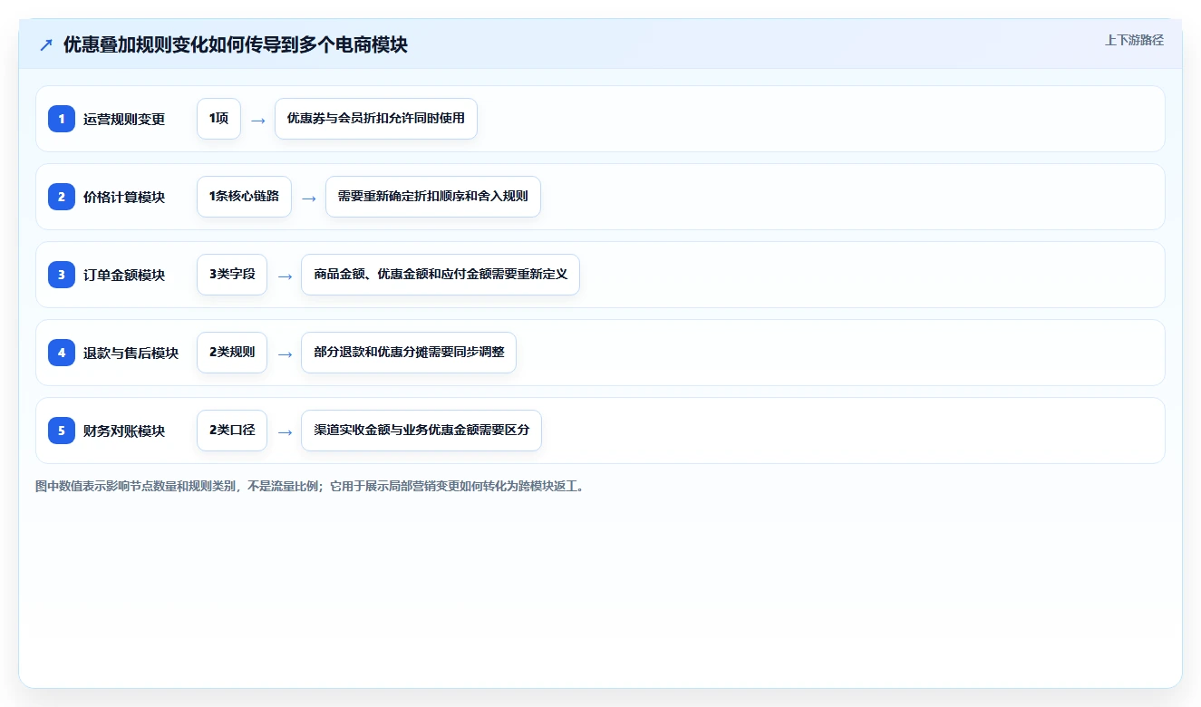This screenshot has width=1201, height=707.
Task: Select the 运营规则变更 label
Action: [x=124, y=119]
